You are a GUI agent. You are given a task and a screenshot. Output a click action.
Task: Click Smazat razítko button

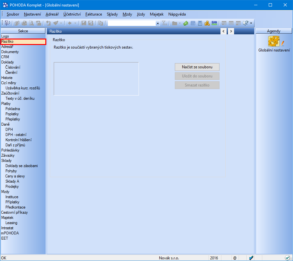(x=197, y=85)
